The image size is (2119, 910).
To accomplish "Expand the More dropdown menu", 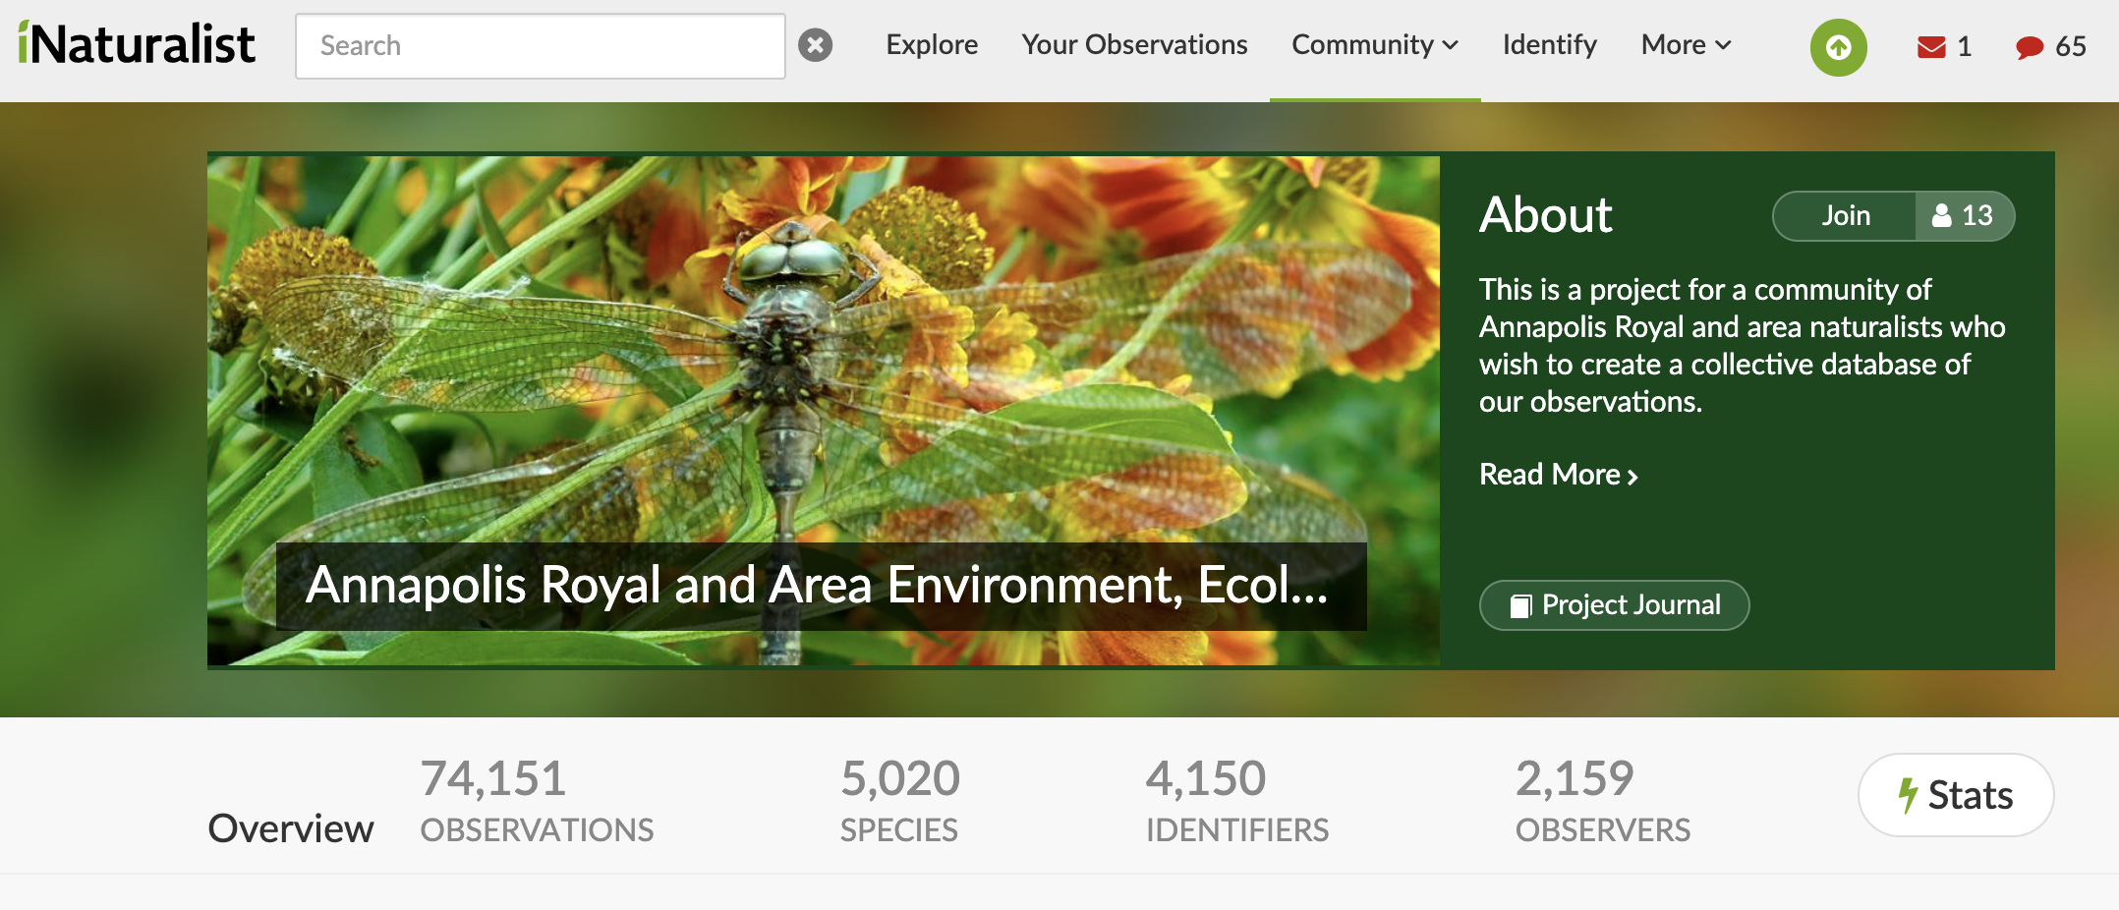I will [1686, 45].
